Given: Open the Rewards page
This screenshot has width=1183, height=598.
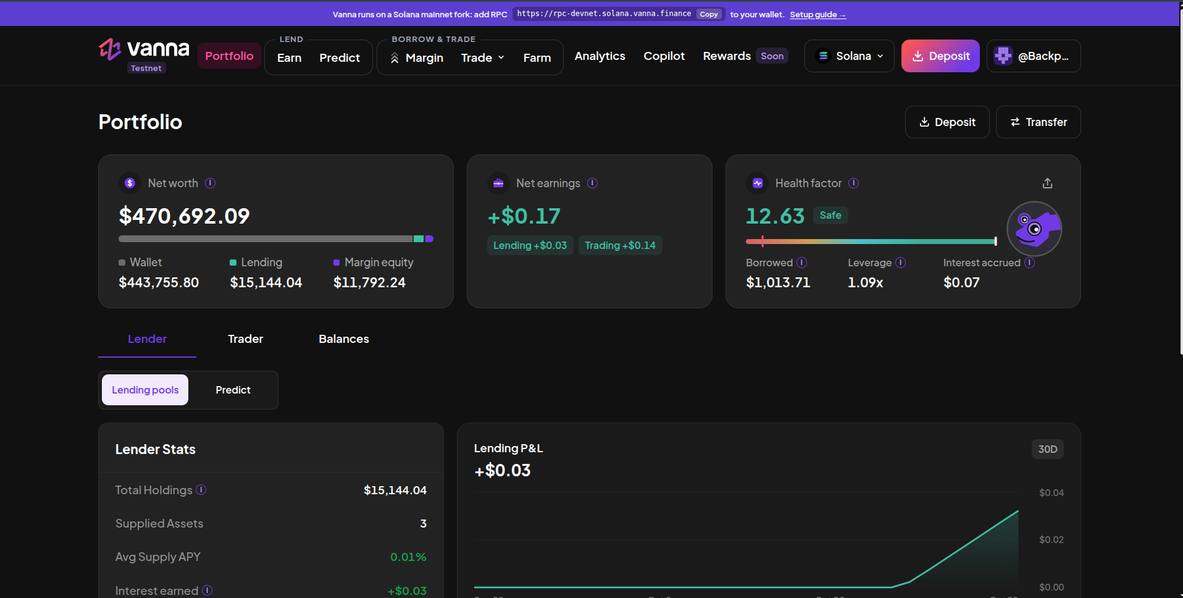Looking at the screenshot, I should [745, 56].
